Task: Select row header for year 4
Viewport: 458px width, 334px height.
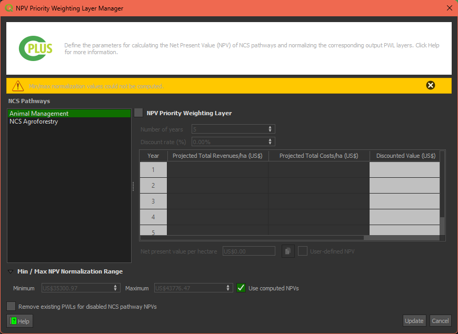Action: 153,217
